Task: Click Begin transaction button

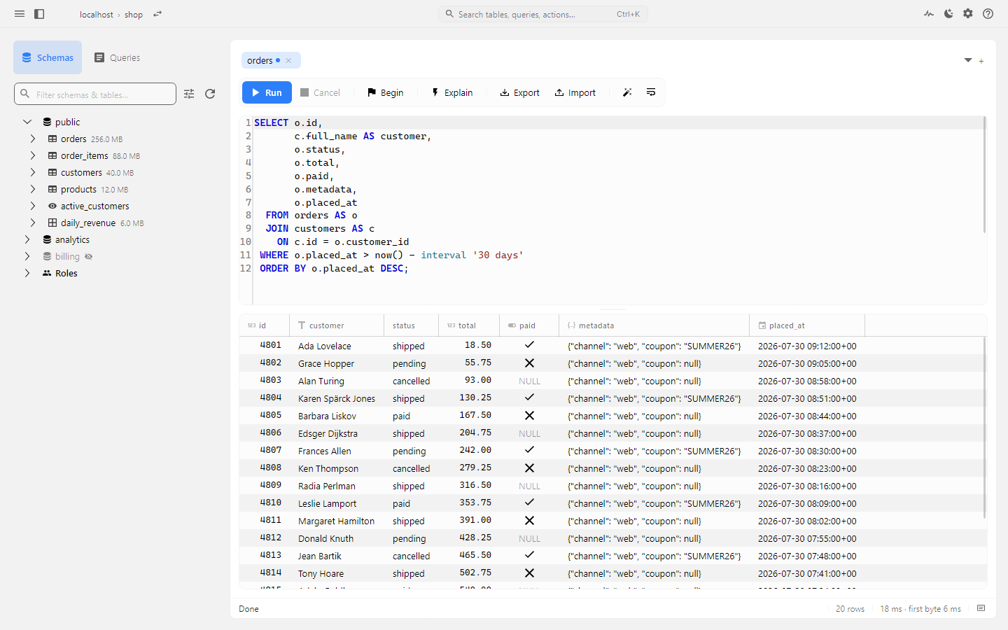Action: click(x=386, y=92)
